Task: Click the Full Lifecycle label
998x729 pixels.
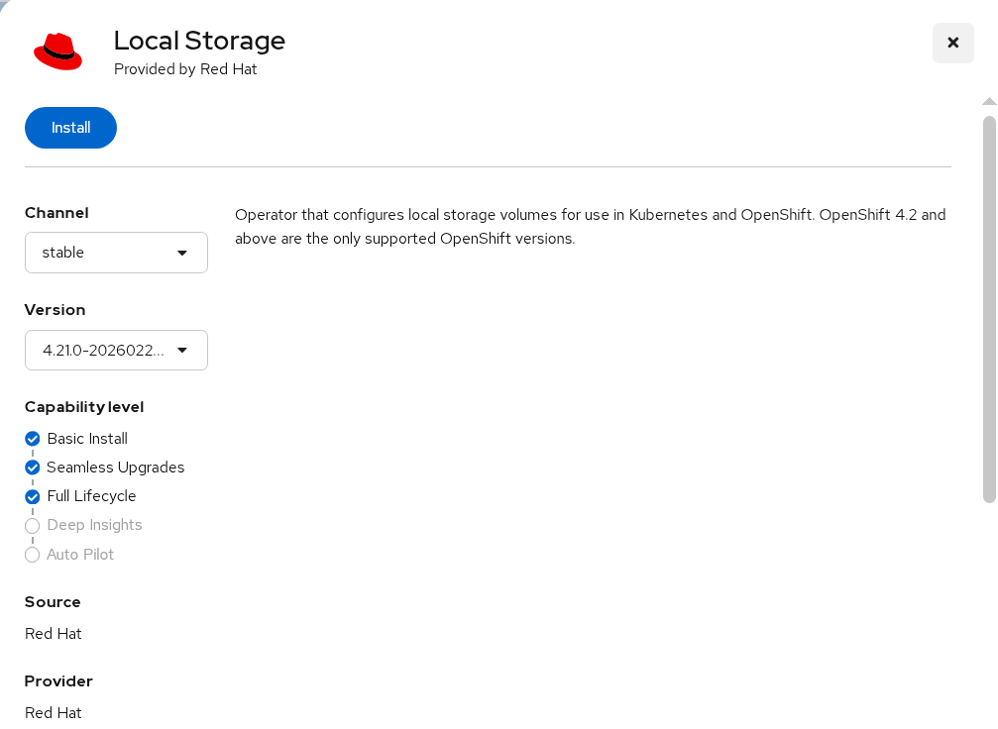Action: (x=91, y=496)
